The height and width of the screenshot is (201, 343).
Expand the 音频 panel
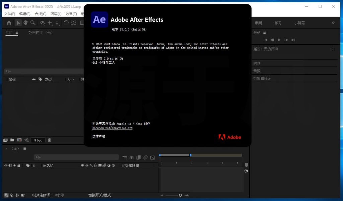coord(257,71)
